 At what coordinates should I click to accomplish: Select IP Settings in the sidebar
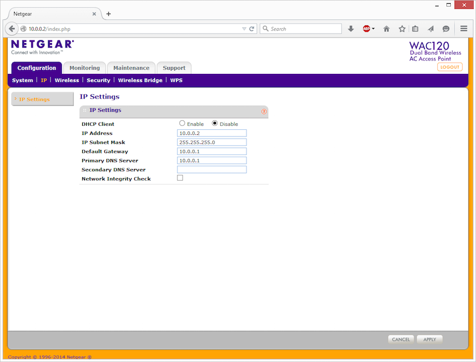click(x=43, y=99)
